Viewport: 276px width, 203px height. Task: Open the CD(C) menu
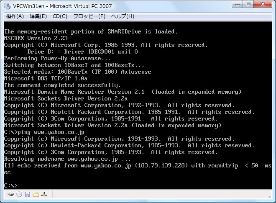(x=60, y=16)
